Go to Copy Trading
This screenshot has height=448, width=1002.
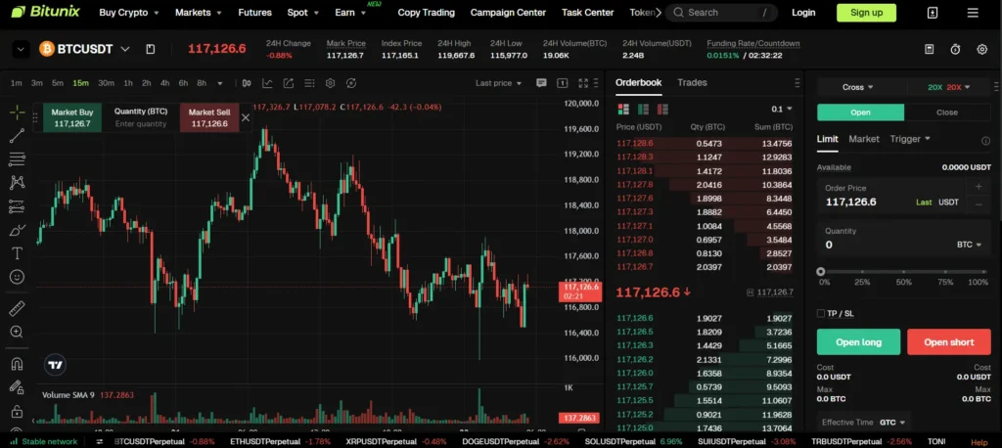[x=427, y=12]
